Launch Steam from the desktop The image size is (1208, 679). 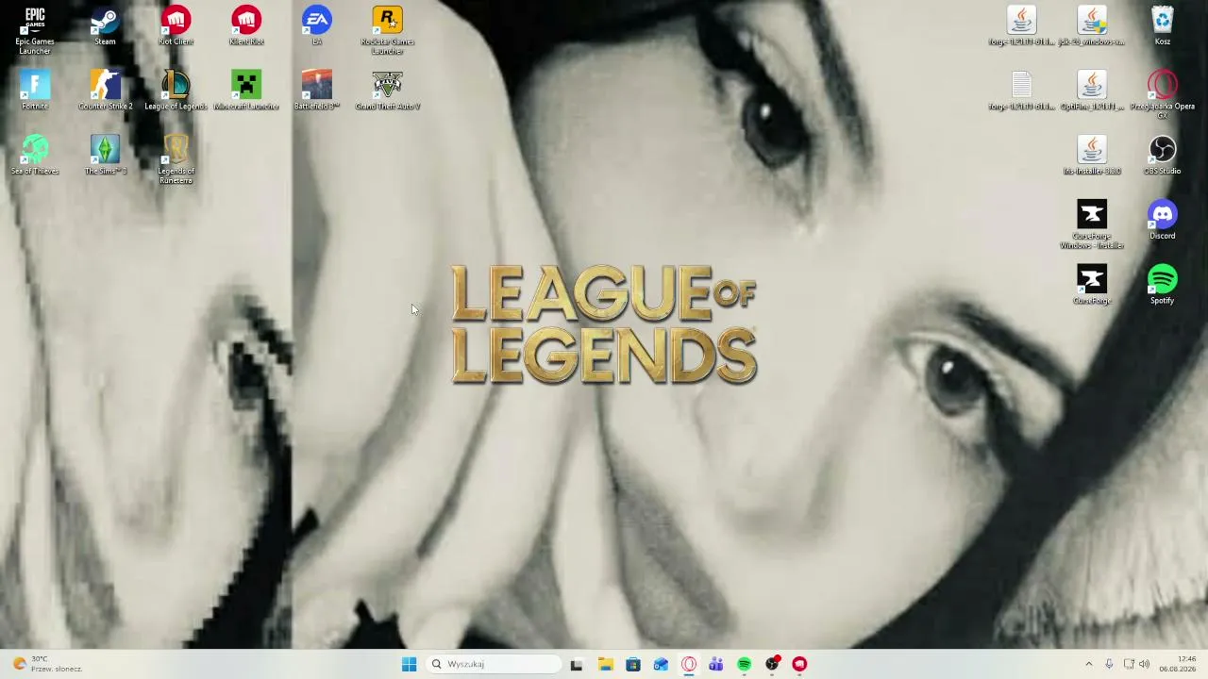tap(105, 26)
